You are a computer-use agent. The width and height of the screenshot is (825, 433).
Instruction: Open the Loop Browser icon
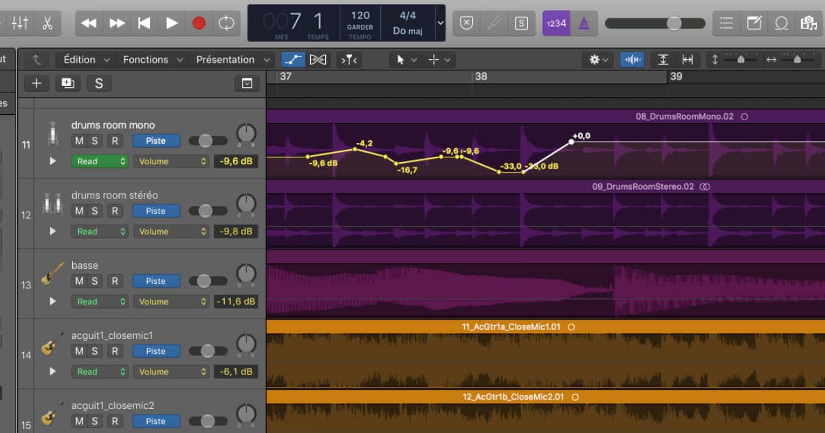point(782,23)
